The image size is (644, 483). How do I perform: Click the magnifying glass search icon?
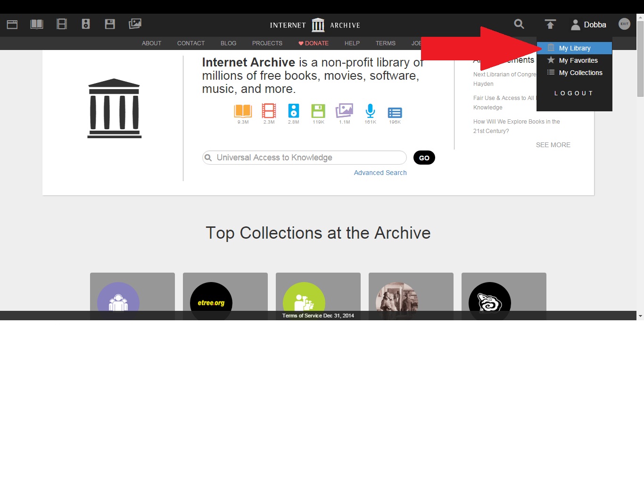[519, 25]
